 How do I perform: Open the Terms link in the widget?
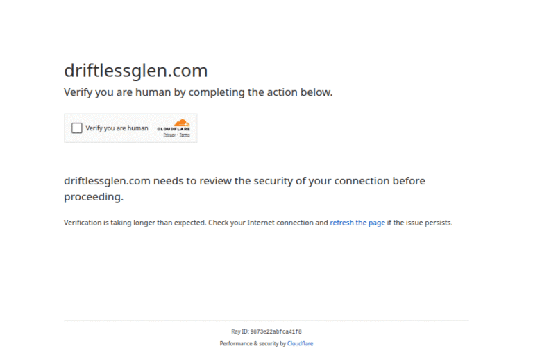coord(185,135)
